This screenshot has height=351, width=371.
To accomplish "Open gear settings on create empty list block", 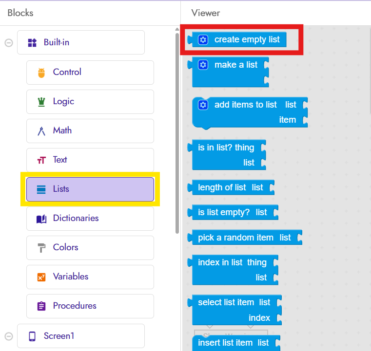I will (x=203, y=40).
